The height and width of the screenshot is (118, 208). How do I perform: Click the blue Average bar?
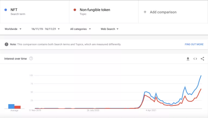11,106
